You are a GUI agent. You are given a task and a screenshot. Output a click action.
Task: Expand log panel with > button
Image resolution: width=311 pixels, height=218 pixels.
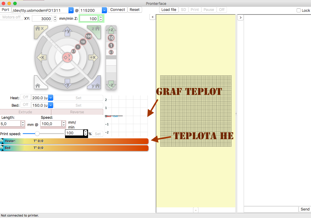click(241, 18)
